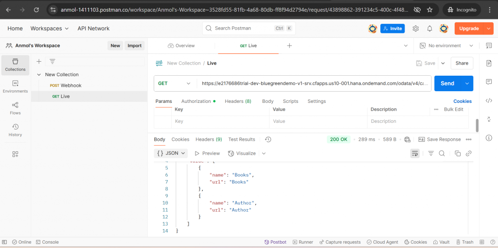
Task: Click the help icon in status bar
Action: [492, 242]
